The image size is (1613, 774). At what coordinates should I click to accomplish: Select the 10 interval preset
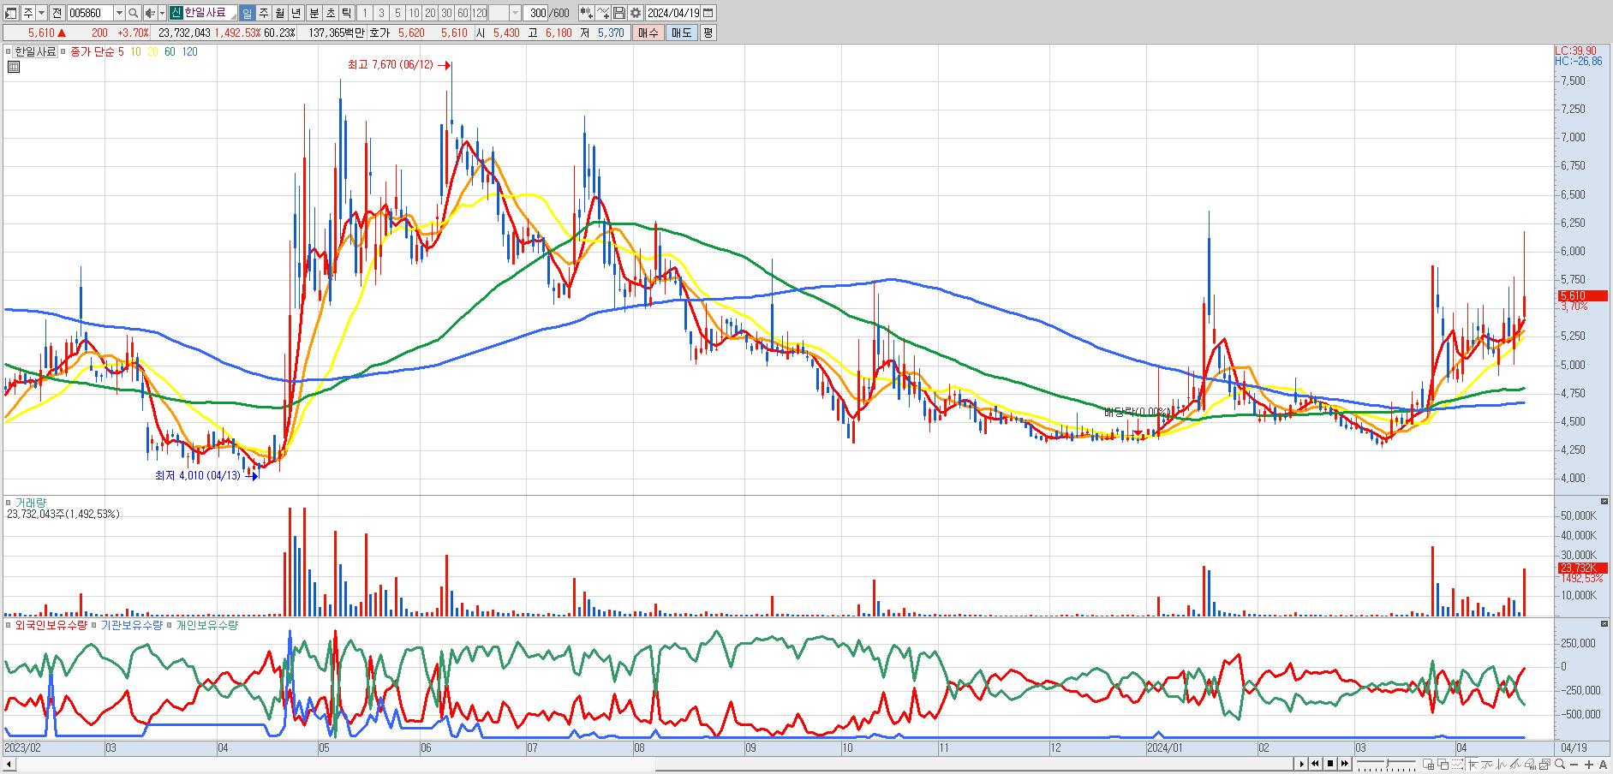414,13
